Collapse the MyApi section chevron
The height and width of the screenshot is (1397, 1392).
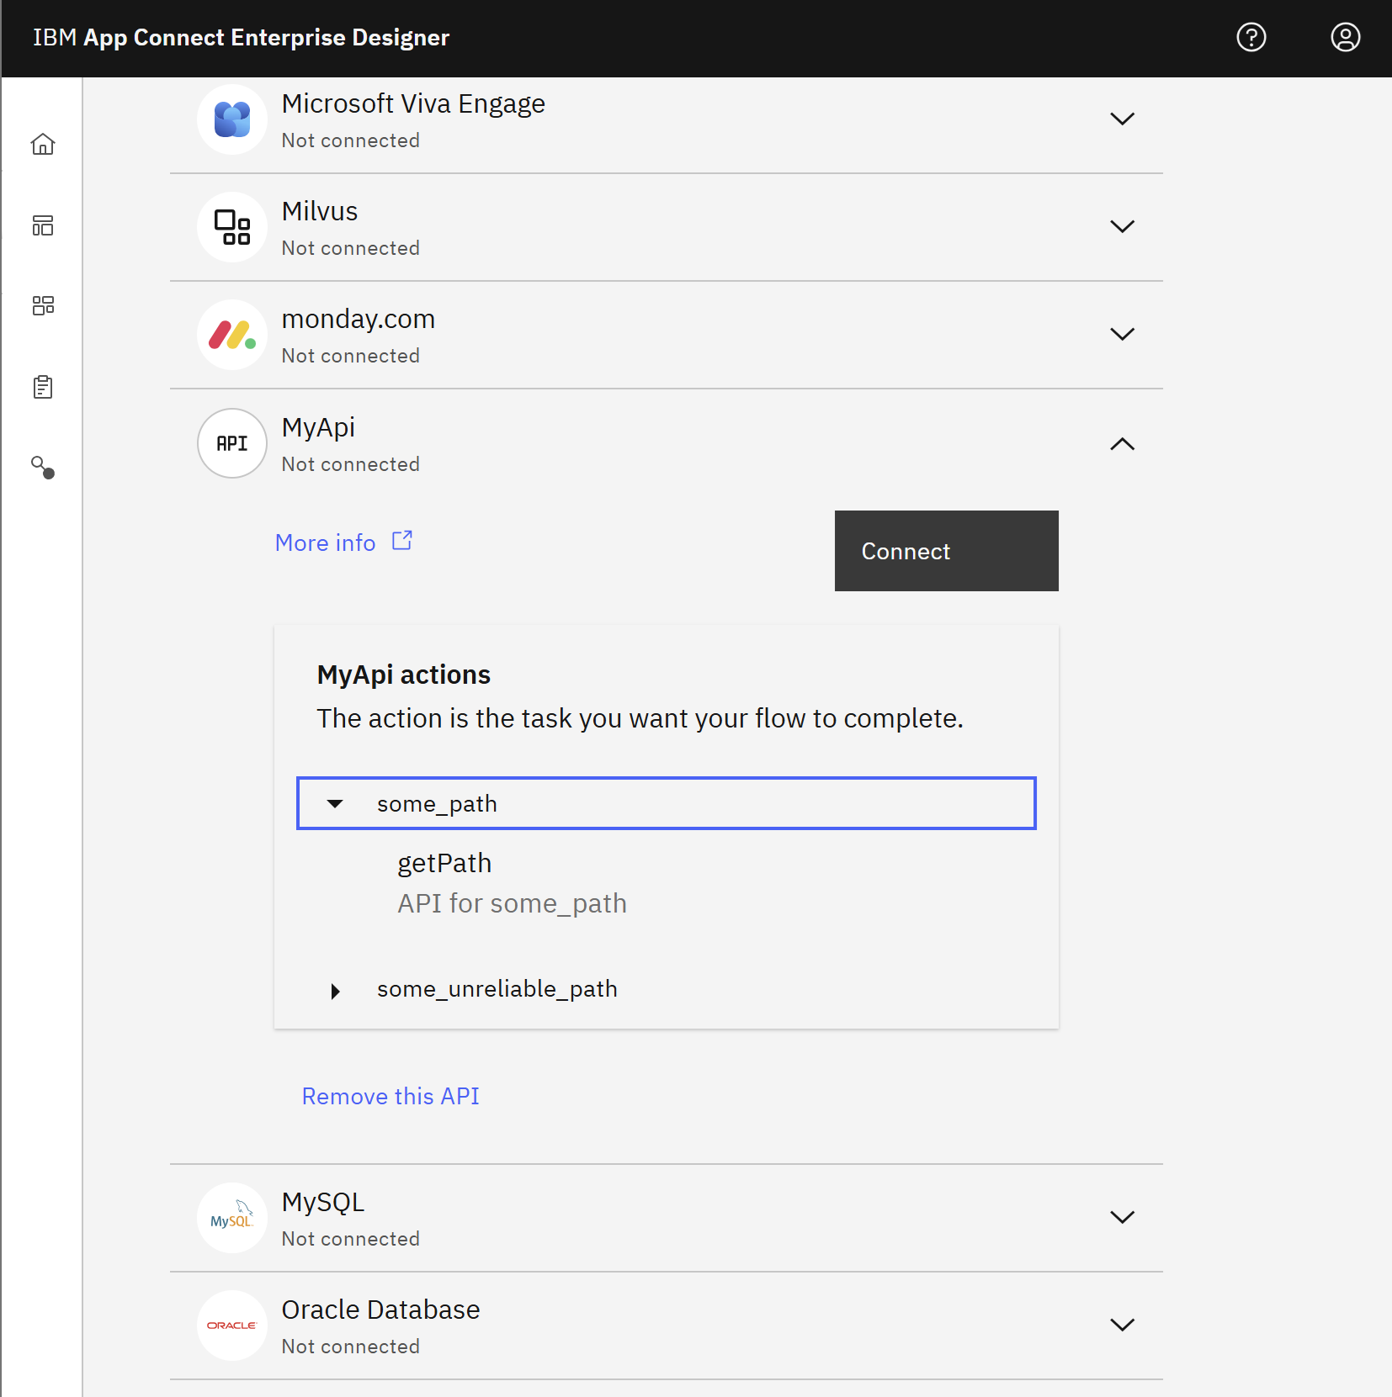[1122, 443]
